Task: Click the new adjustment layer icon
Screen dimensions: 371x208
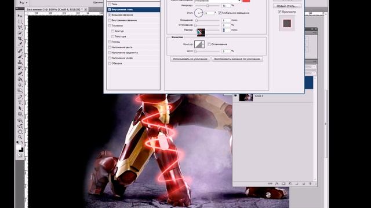Action: 290,184
